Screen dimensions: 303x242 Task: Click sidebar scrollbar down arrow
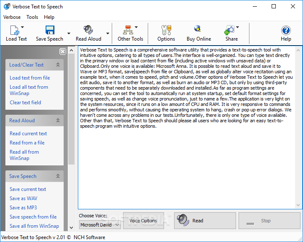coord(71,227)
